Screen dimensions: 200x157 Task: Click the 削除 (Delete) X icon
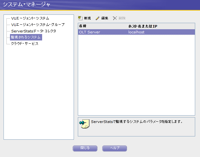[115, 18]
